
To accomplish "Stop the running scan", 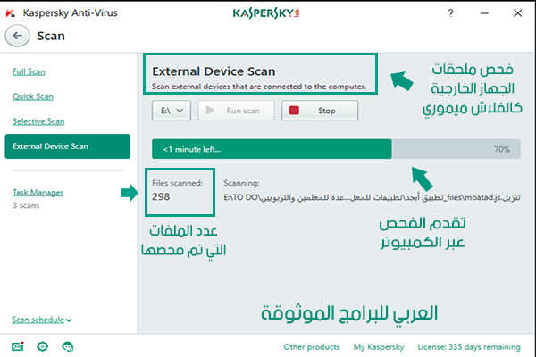I will [x=320, y=111].
